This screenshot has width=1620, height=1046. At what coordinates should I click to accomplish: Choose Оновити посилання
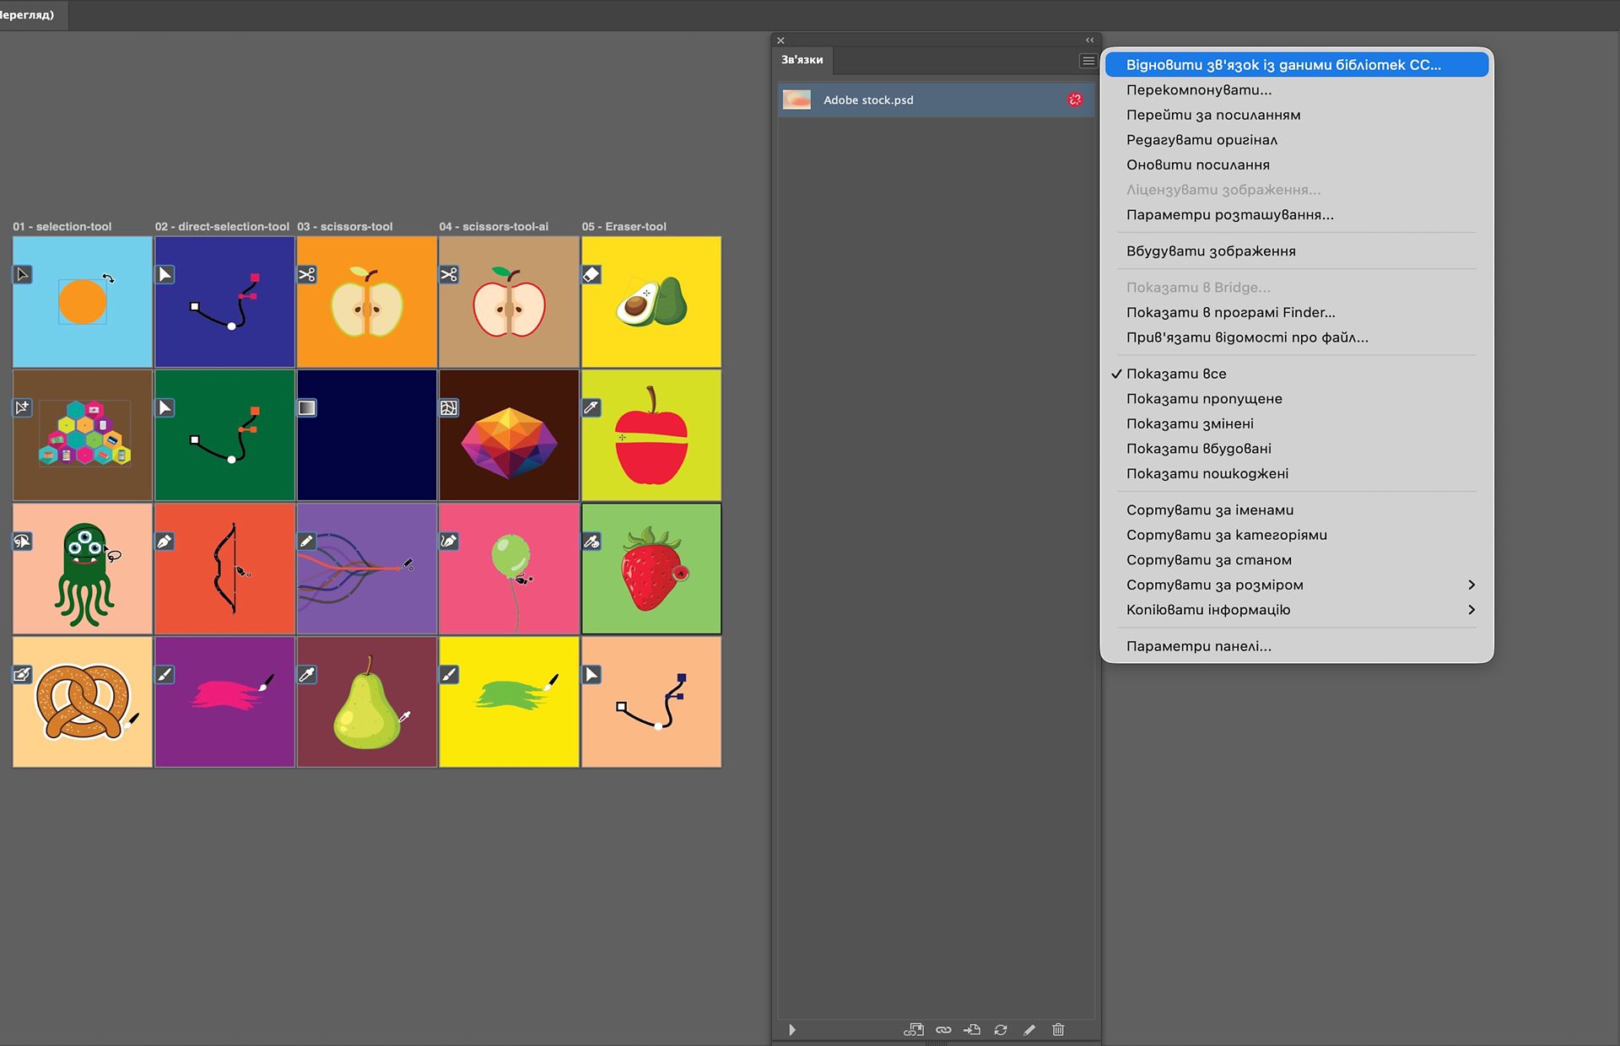(1297, 164)
